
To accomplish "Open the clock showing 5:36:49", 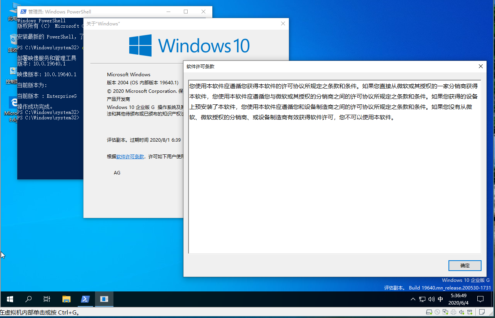I will point(458,299).
